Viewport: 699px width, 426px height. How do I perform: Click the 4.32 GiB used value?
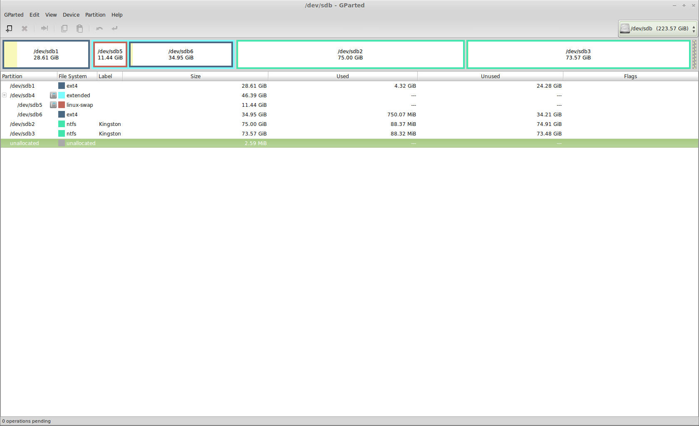(405, 86)
